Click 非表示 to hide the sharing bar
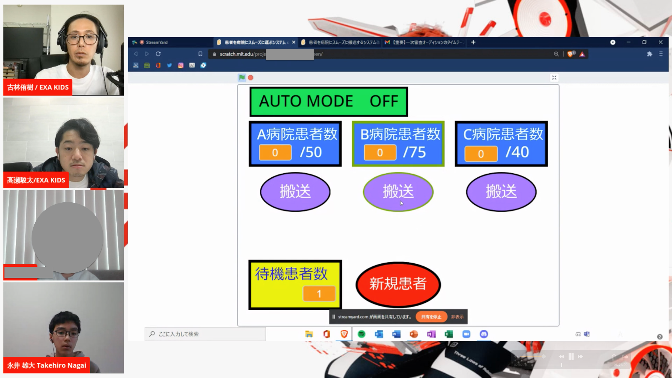 point(457,317)
